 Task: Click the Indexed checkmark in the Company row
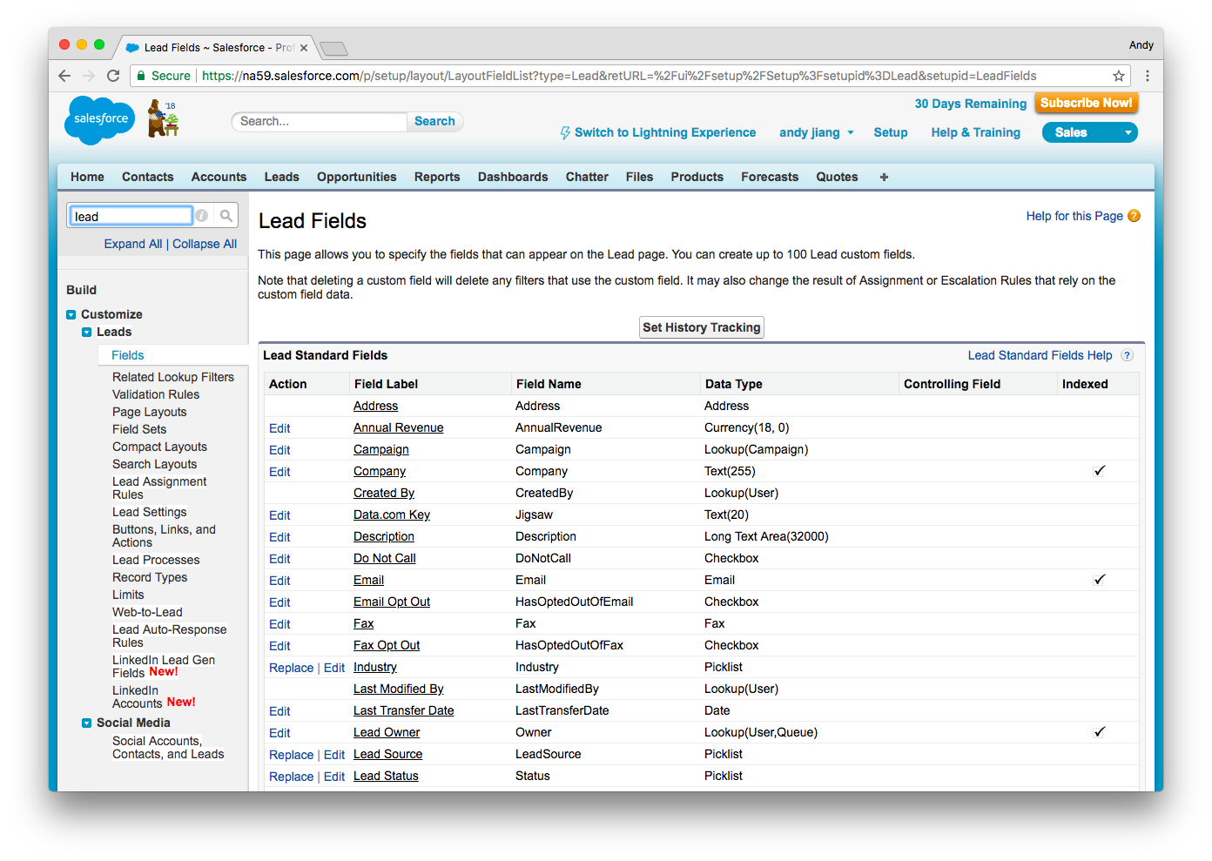click(x=1100, y=470)
